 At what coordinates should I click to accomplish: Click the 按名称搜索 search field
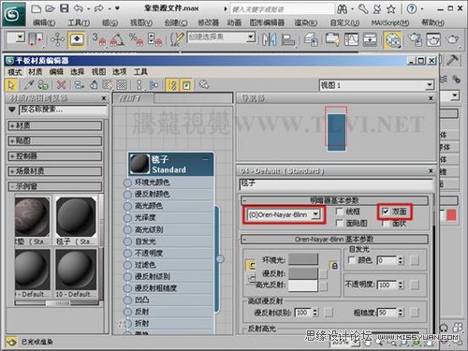(x=63, y=110)
